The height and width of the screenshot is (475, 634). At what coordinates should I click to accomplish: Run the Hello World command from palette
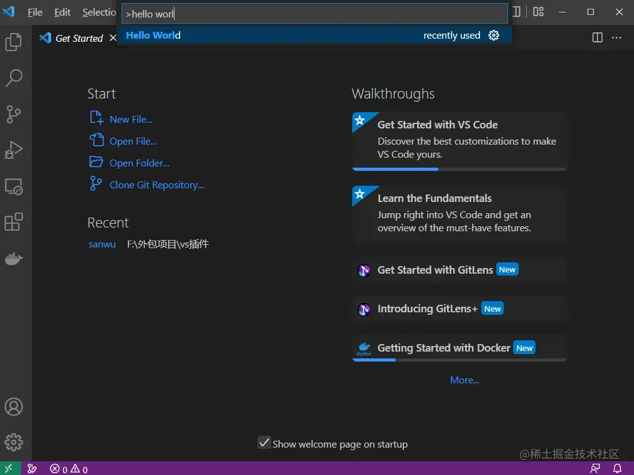pos(315,35)
